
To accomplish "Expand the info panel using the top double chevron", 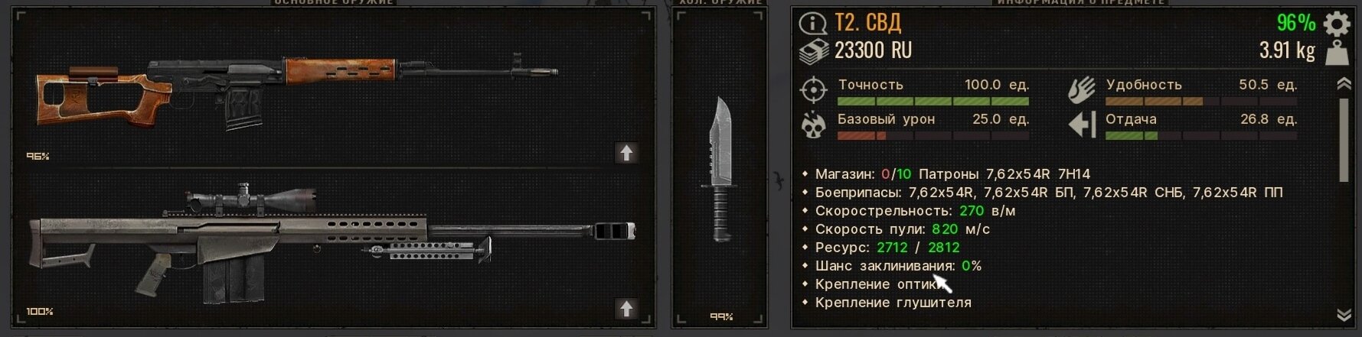I will point(1344,84).
